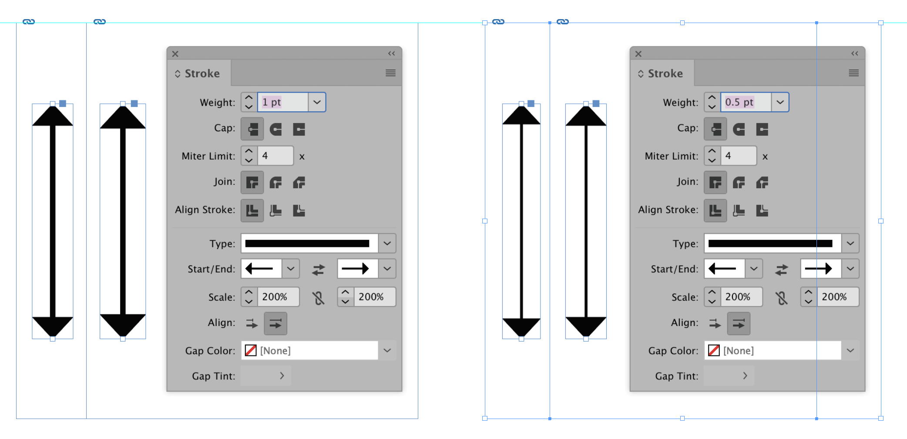Open the stroke Type dropdown
907x439 pixels.
click(x=386, y=243)
